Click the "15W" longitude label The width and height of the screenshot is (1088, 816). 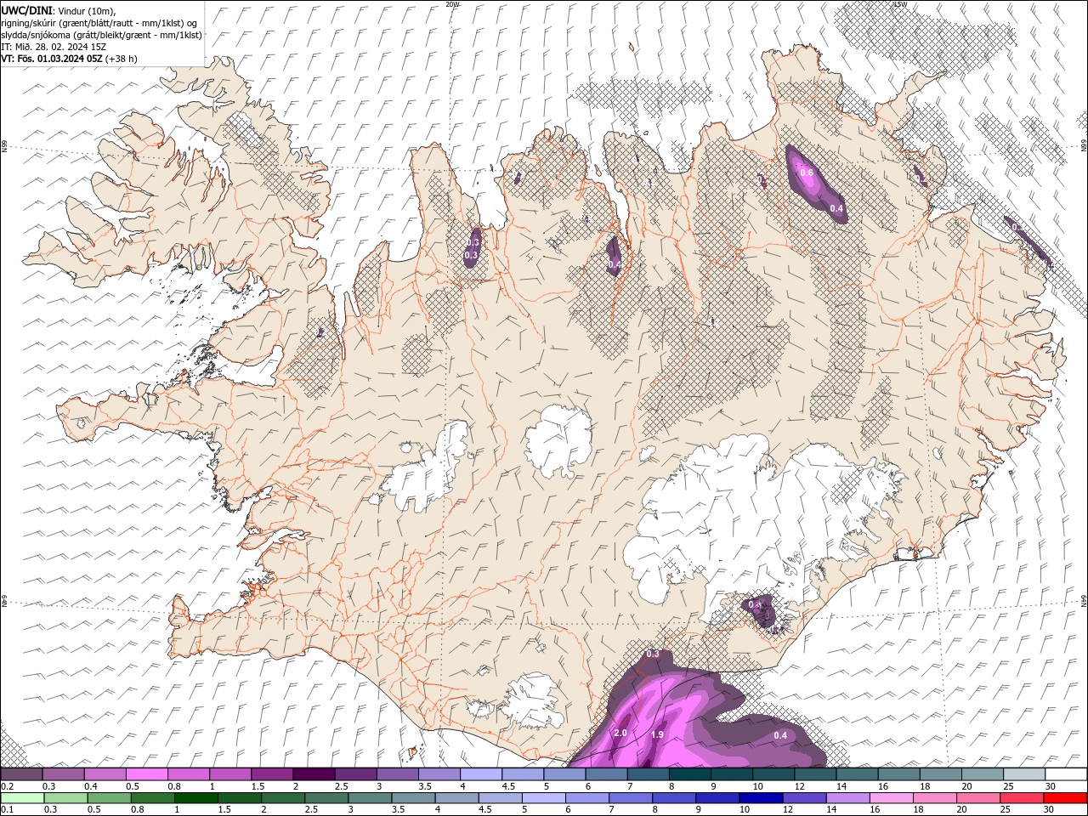(901, 4)
